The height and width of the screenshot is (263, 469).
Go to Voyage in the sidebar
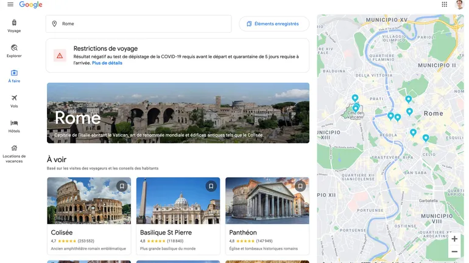14,26
